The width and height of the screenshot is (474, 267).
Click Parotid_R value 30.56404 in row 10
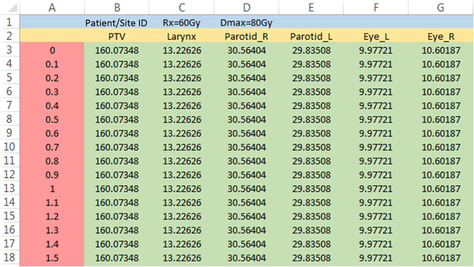247,147
